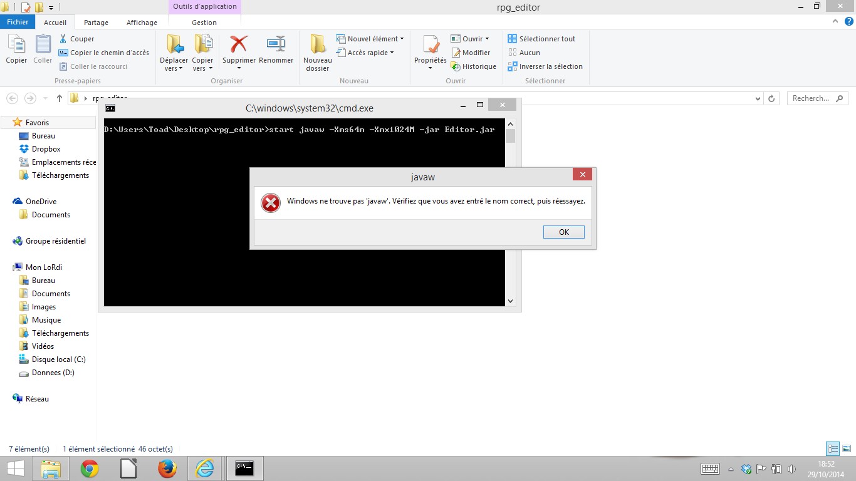This screenshot has height=481, width=856.
Task: Open Images under Mon LoRdi
Action: coord(38,307)
